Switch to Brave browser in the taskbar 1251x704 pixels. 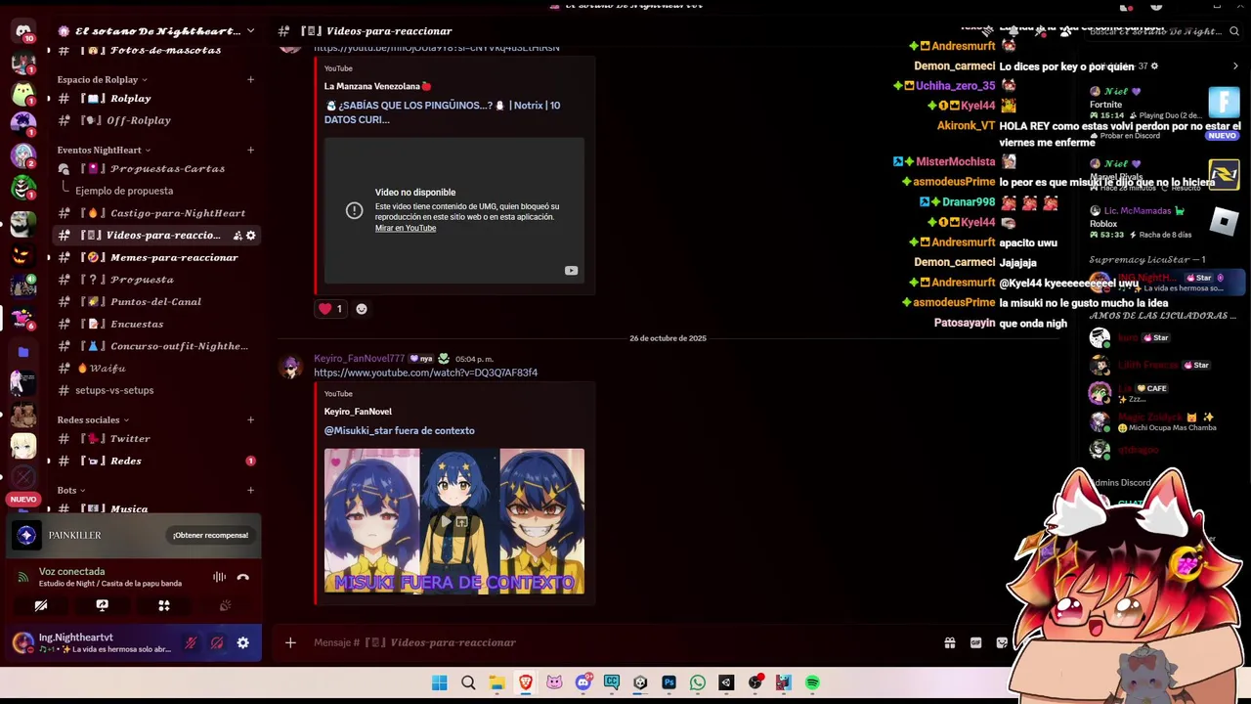526,682
